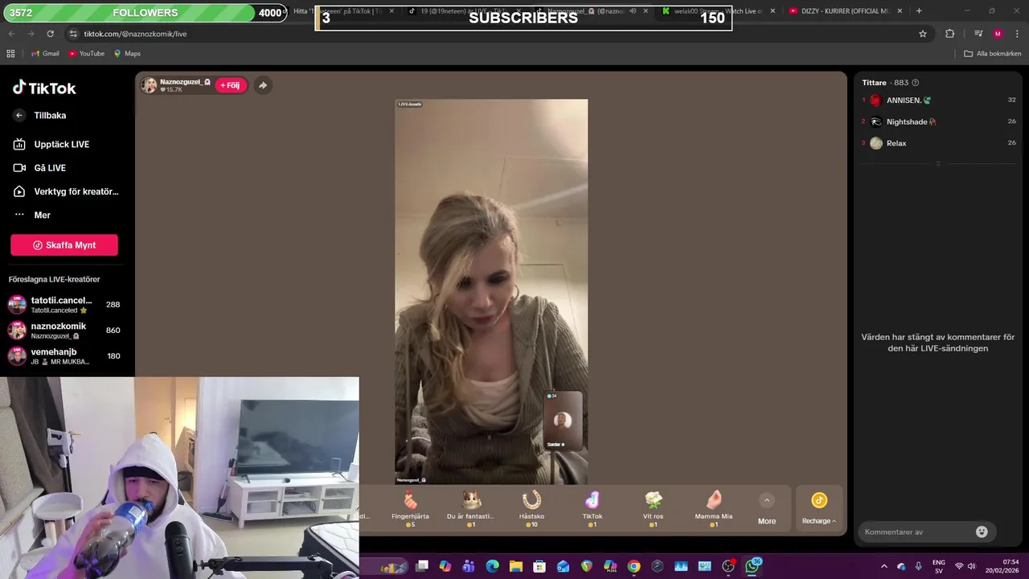Open the apps grid in bookmarks bar
The width and height of the screenshot is (1029, 579).
click(10, 54)
